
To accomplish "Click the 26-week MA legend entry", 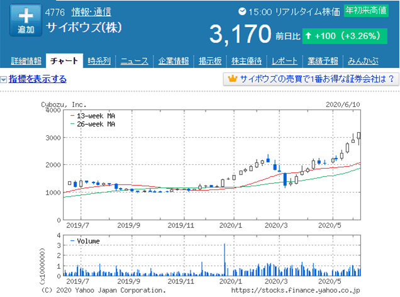I will (x=92, y=124).
